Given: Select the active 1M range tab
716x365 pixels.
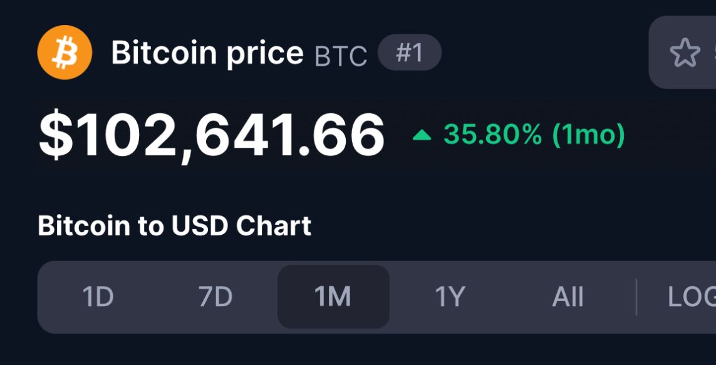Looking at the screenshot, I should (333, 297).
